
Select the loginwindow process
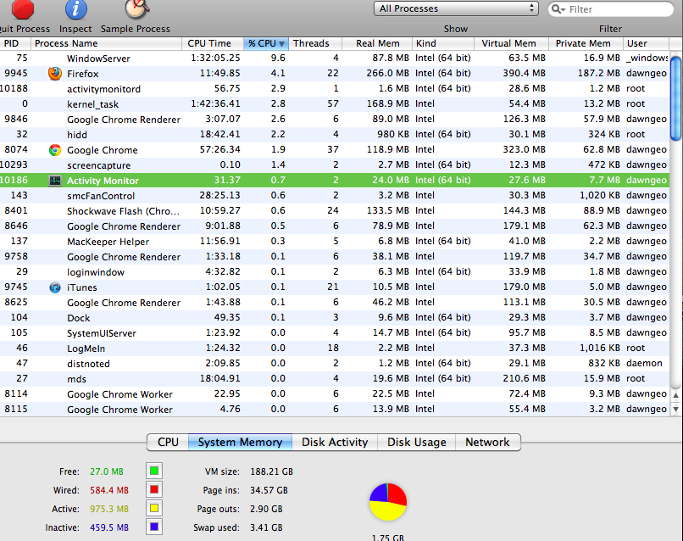click(335, 271)
